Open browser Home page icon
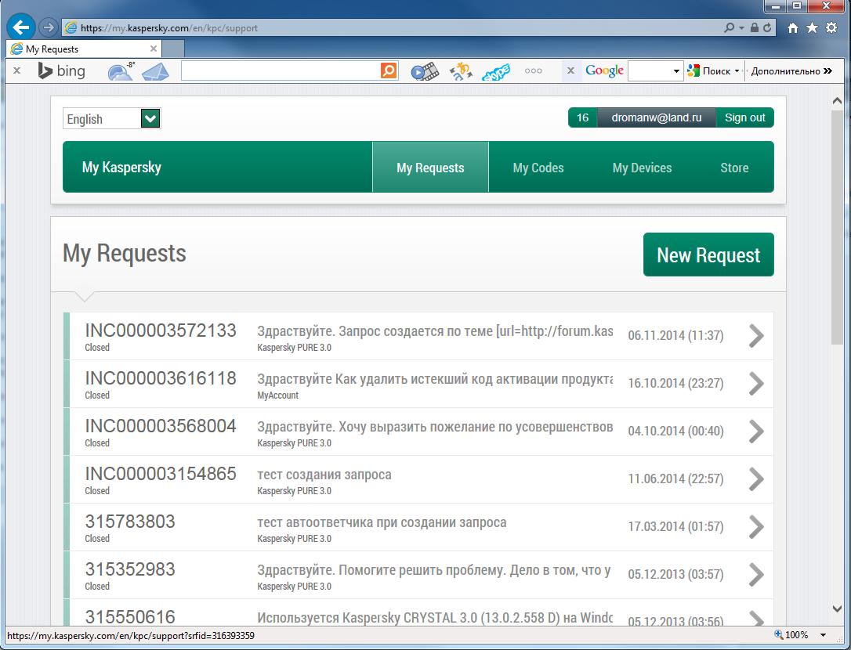Viewport: 851px width, 650px height. (x=793, y=27)
